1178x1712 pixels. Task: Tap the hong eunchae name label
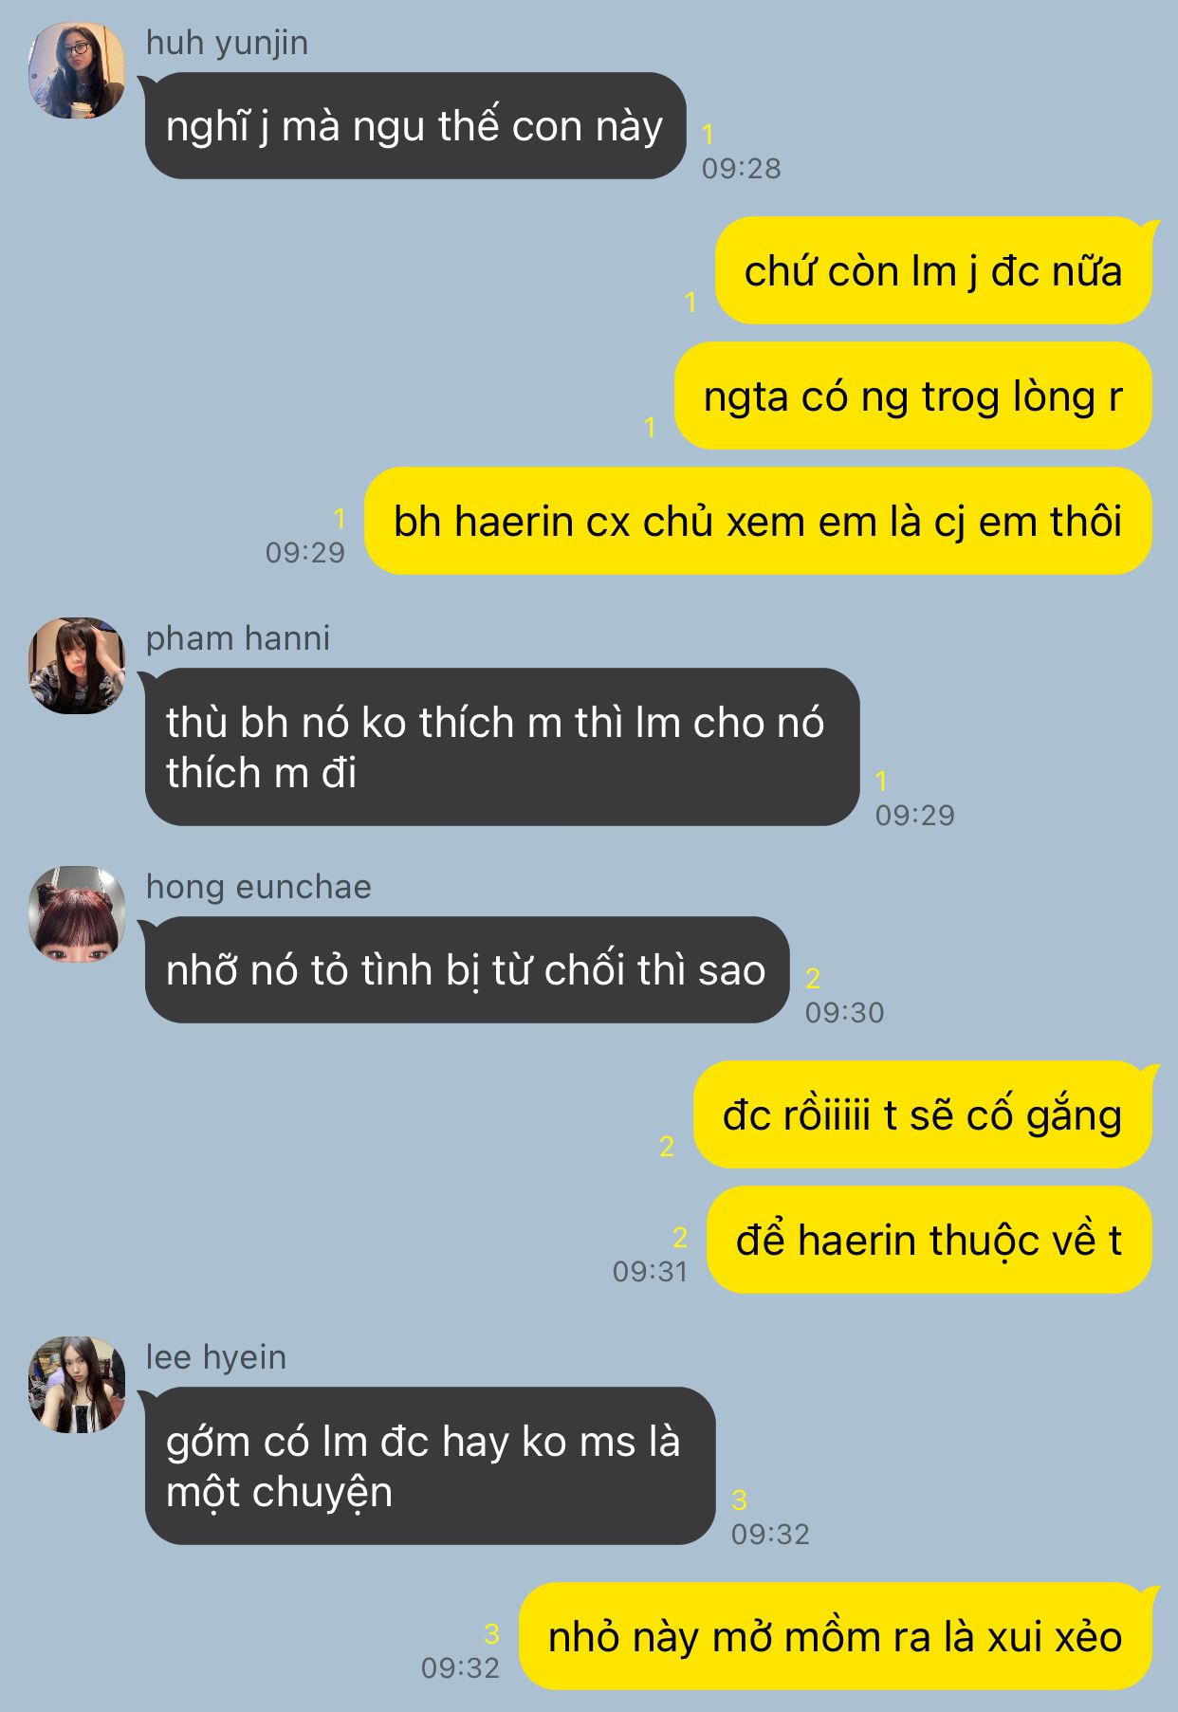tap(259, 887)
